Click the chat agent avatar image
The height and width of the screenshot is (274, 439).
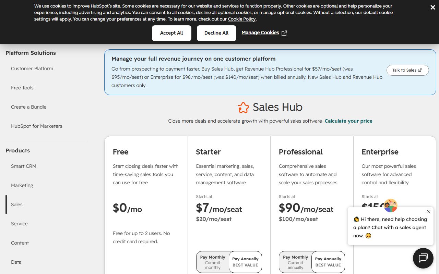tap(390, 206)
